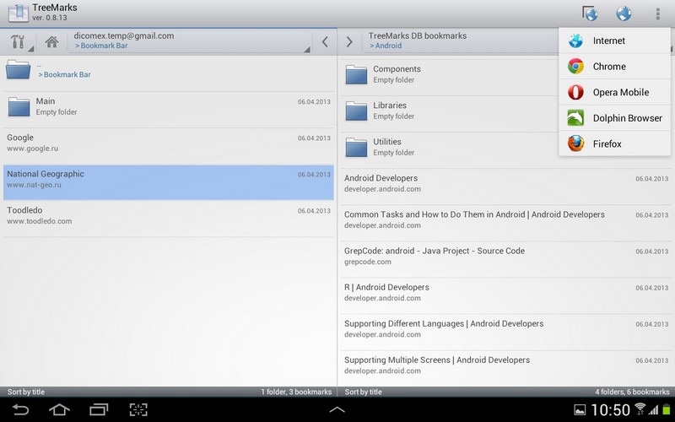Tap the Opera logo icon in menu
The width and height of the screenshot is (675, 422).
click(575, 92)
